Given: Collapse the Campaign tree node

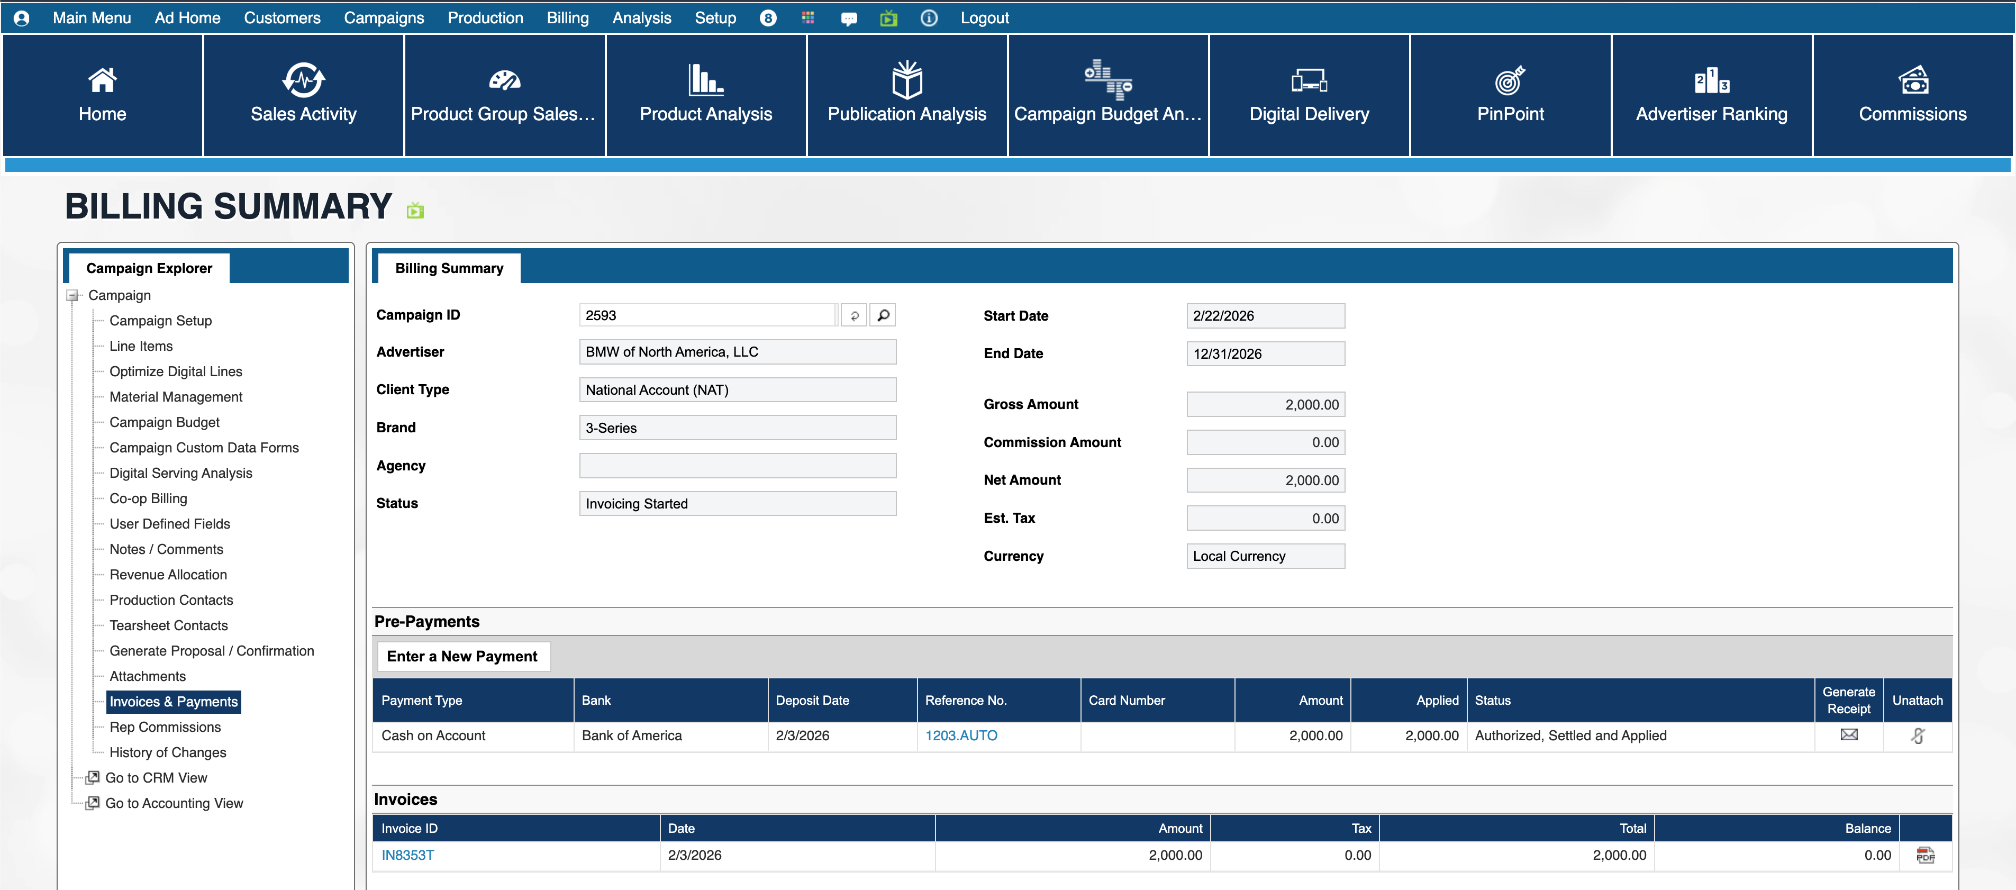Looking at the screenshot, I should [73, 295].
